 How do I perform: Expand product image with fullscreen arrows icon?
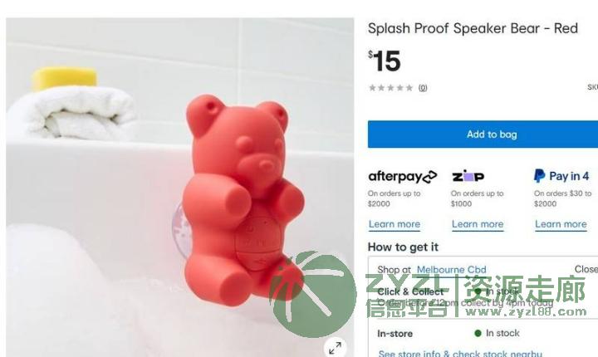point(335,348)
